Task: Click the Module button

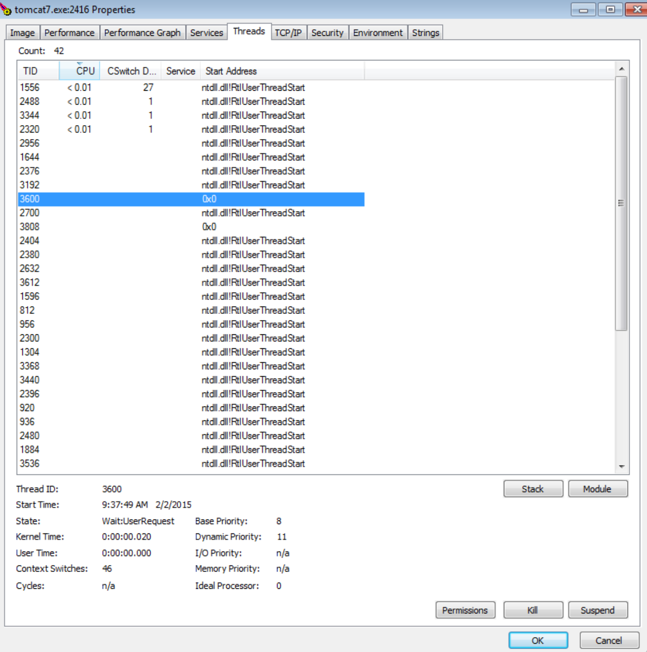Action: tap(598, 489)
